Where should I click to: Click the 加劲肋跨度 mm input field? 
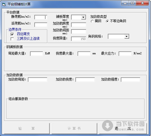[x=79, y=25]
